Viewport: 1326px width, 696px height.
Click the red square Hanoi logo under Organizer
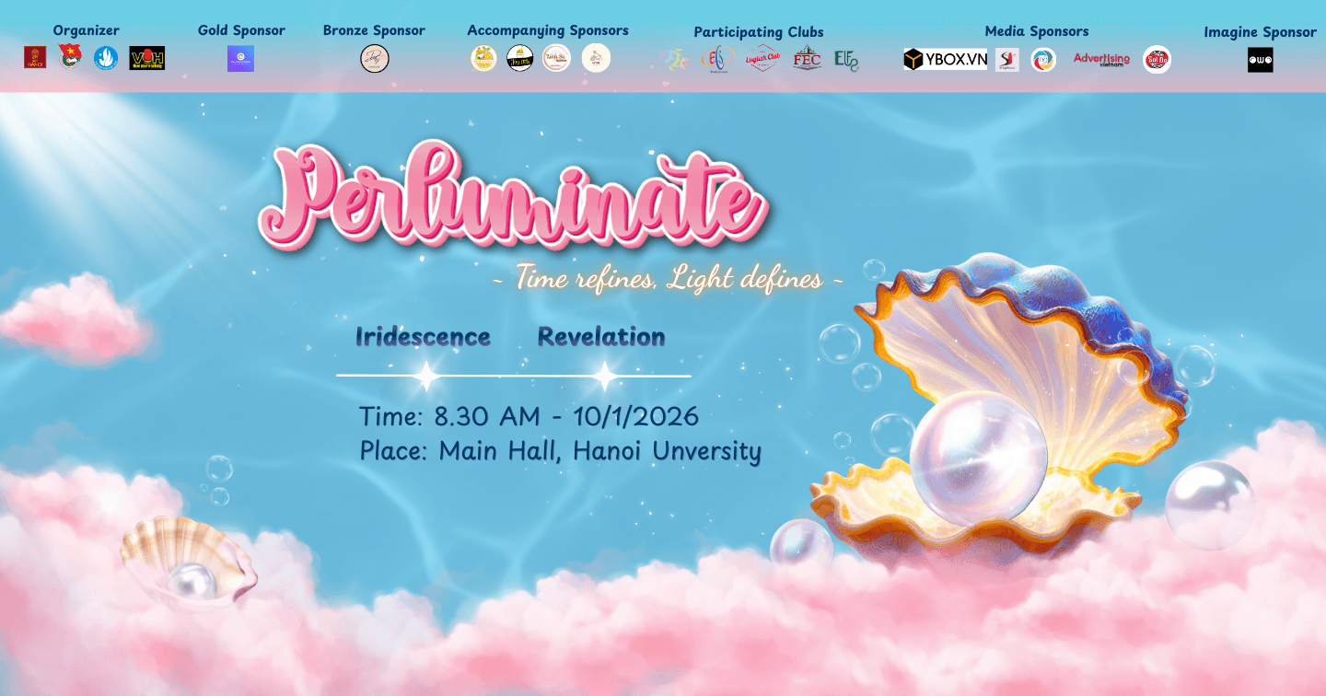[x=35, y=58]
